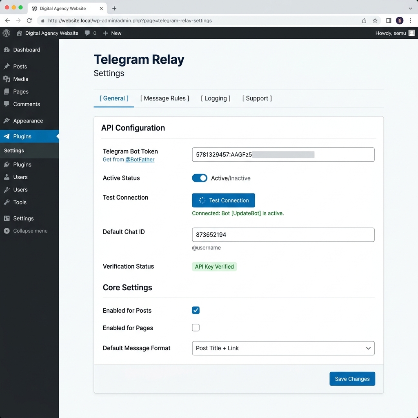Click the Appearance brush icon in sidebar
Viewport: 418px width, 418px height.
7,121
